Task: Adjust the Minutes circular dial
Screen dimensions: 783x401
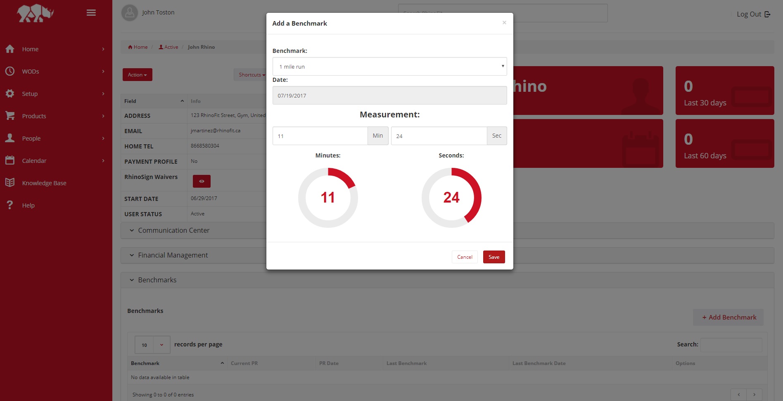Action: [x=327, y=198]
